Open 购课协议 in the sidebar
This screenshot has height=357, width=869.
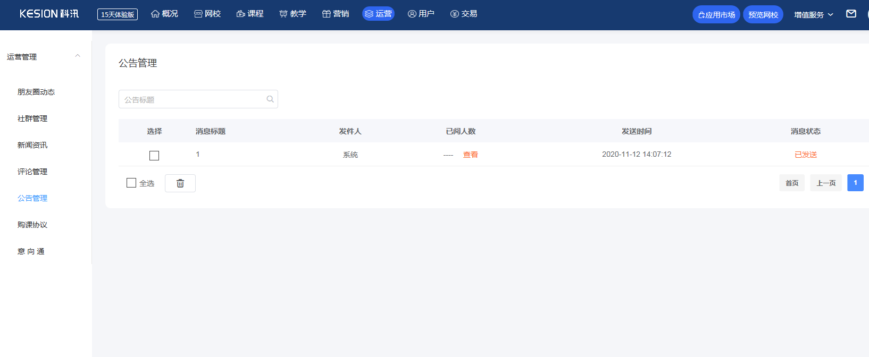(x=32, y=225)
